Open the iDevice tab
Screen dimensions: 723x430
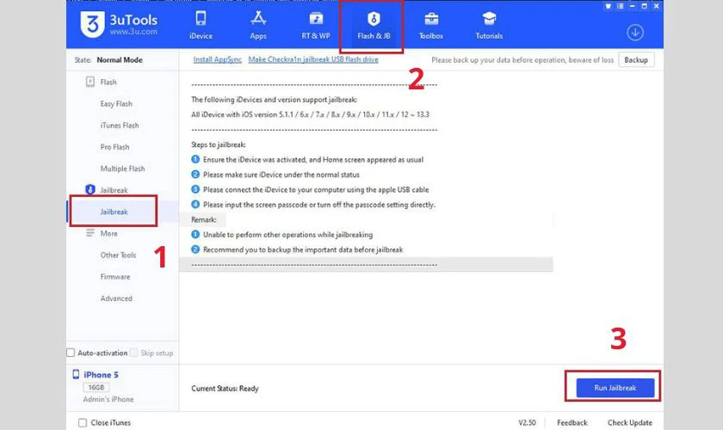[x=201, y=25]
